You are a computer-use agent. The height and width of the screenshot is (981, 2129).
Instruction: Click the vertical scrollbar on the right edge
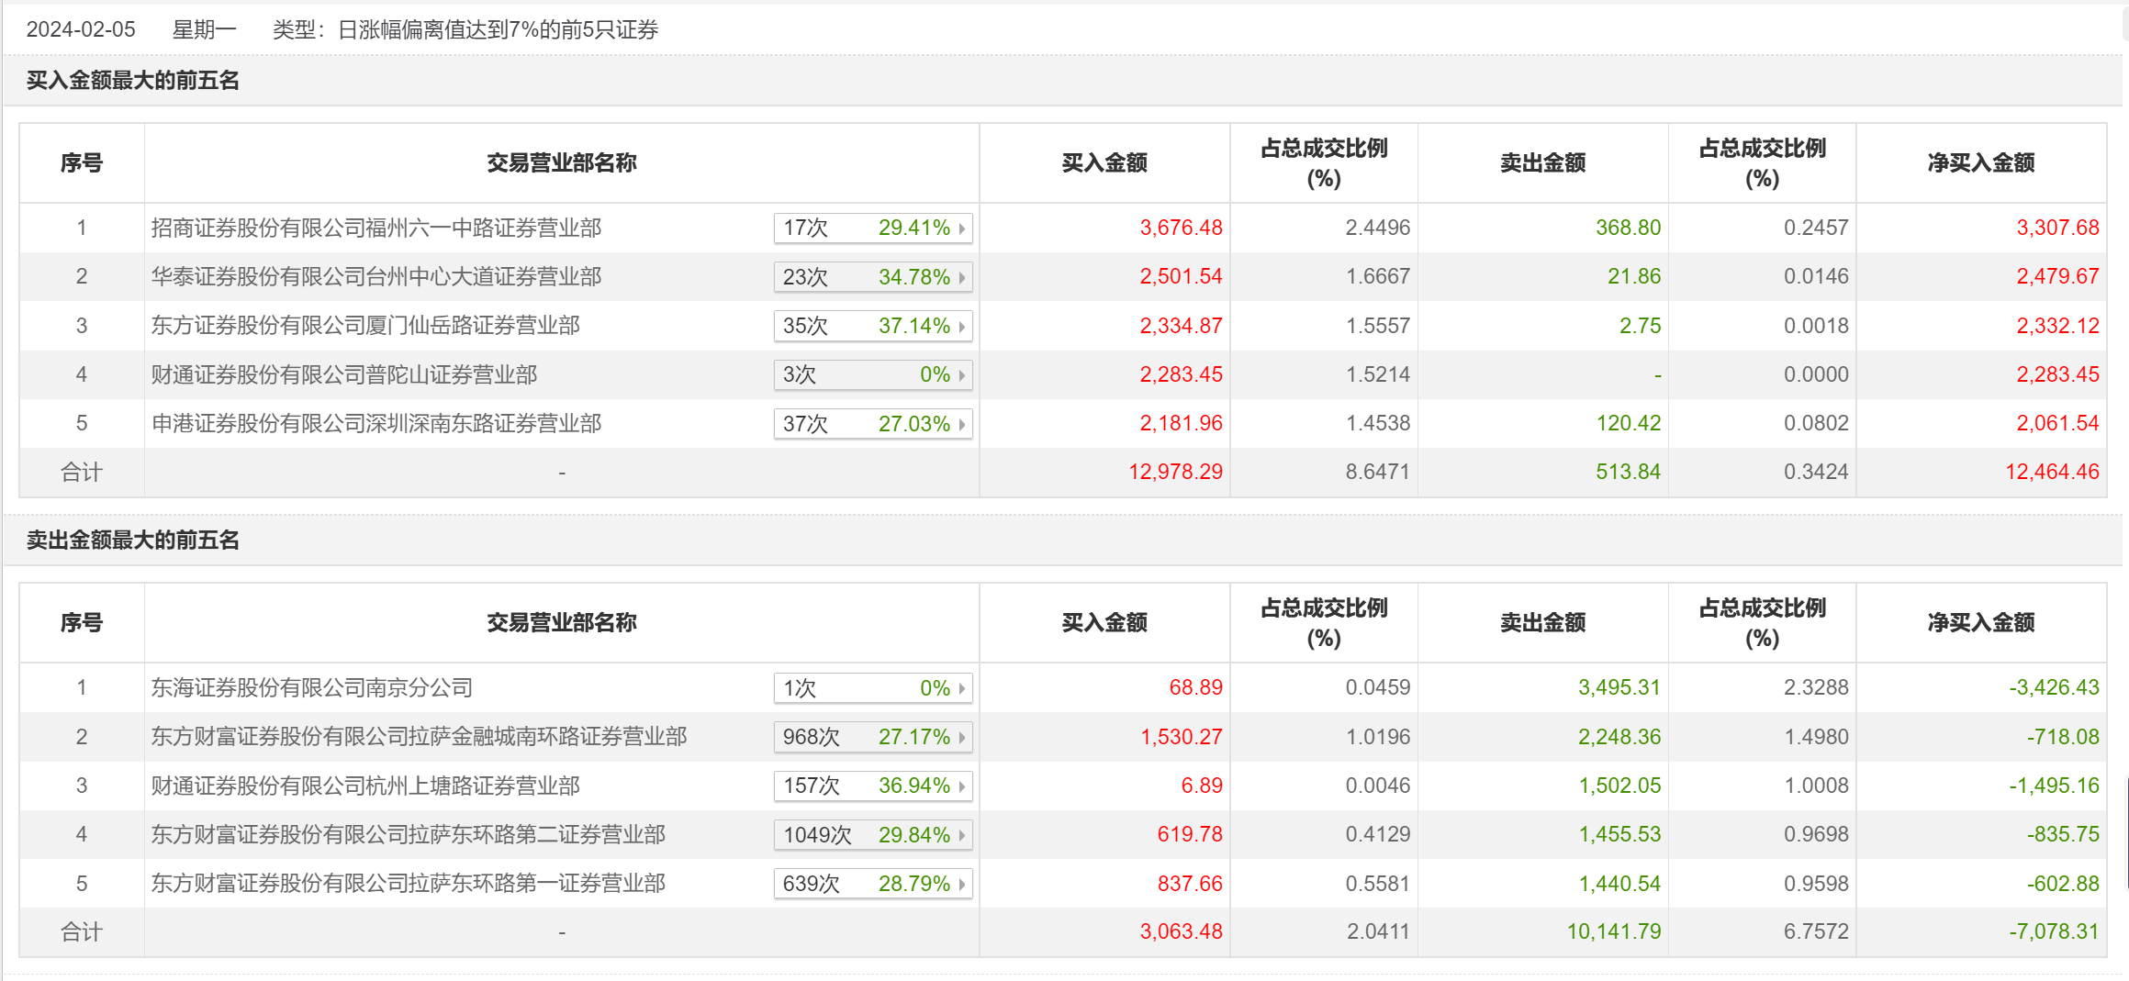pyautogui.click(x=2126, y=833)
